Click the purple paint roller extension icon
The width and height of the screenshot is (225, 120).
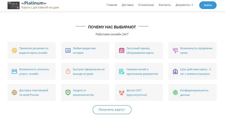(x=175, y=51)
